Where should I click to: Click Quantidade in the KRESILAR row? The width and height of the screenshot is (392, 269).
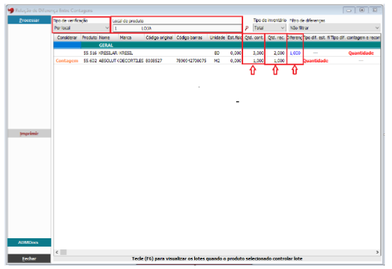pos(361,53)
